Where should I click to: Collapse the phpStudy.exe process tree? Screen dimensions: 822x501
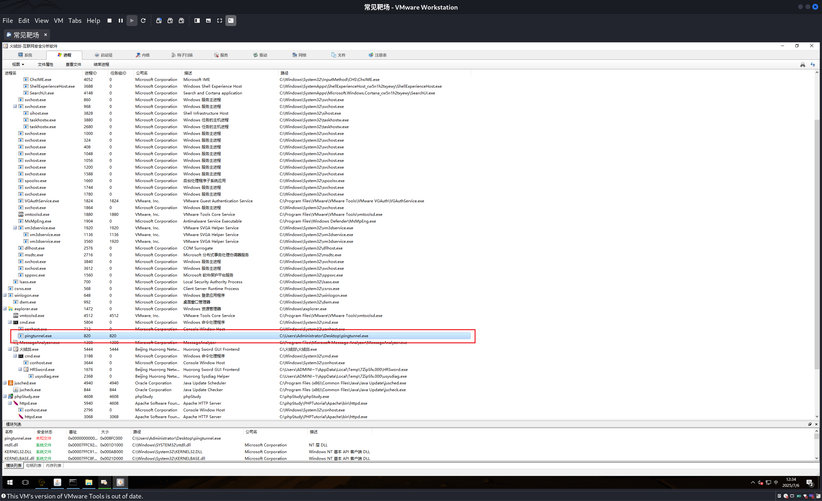click(5, 397)
